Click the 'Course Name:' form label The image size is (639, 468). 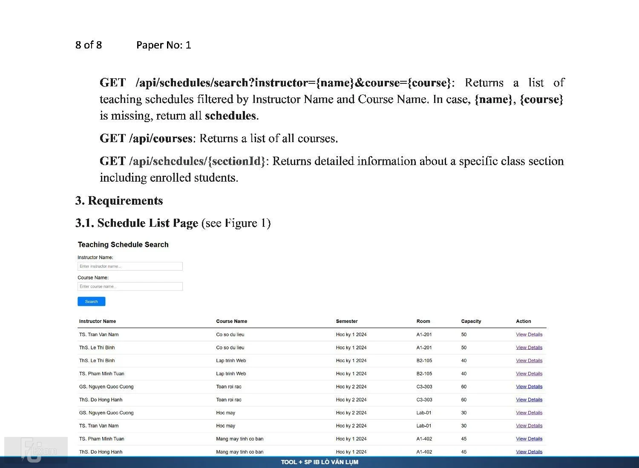93,277
